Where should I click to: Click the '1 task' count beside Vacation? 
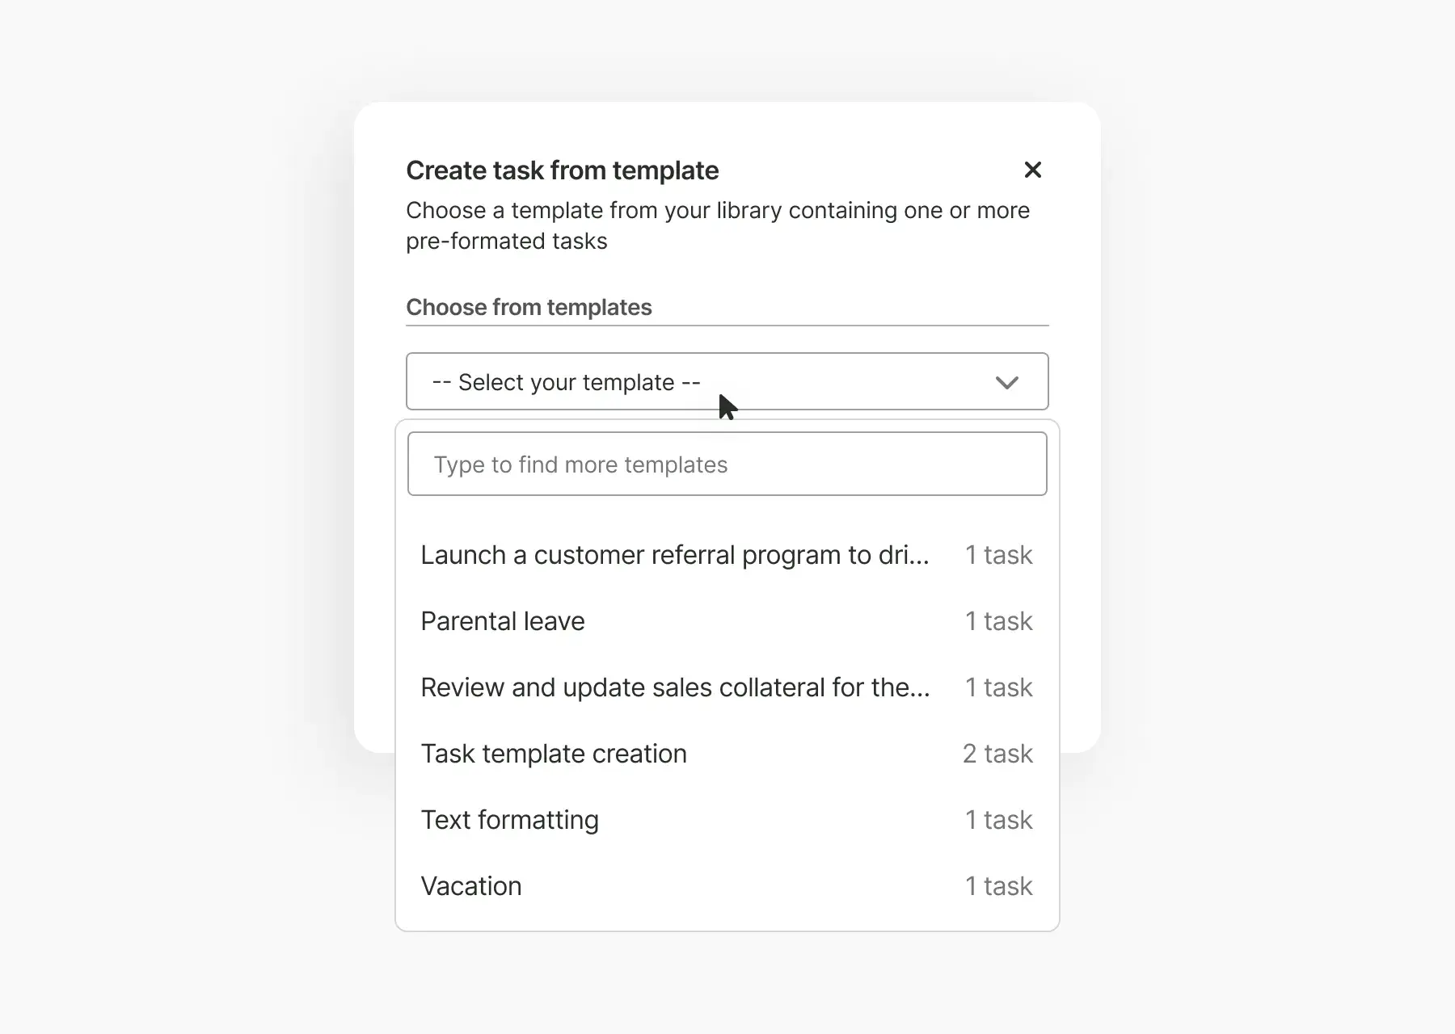coord(999,886)
